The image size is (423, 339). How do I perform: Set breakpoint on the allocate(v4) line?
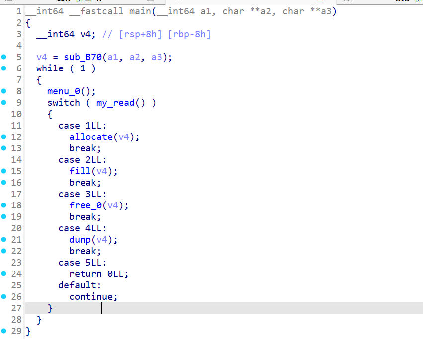click(4, 137)
